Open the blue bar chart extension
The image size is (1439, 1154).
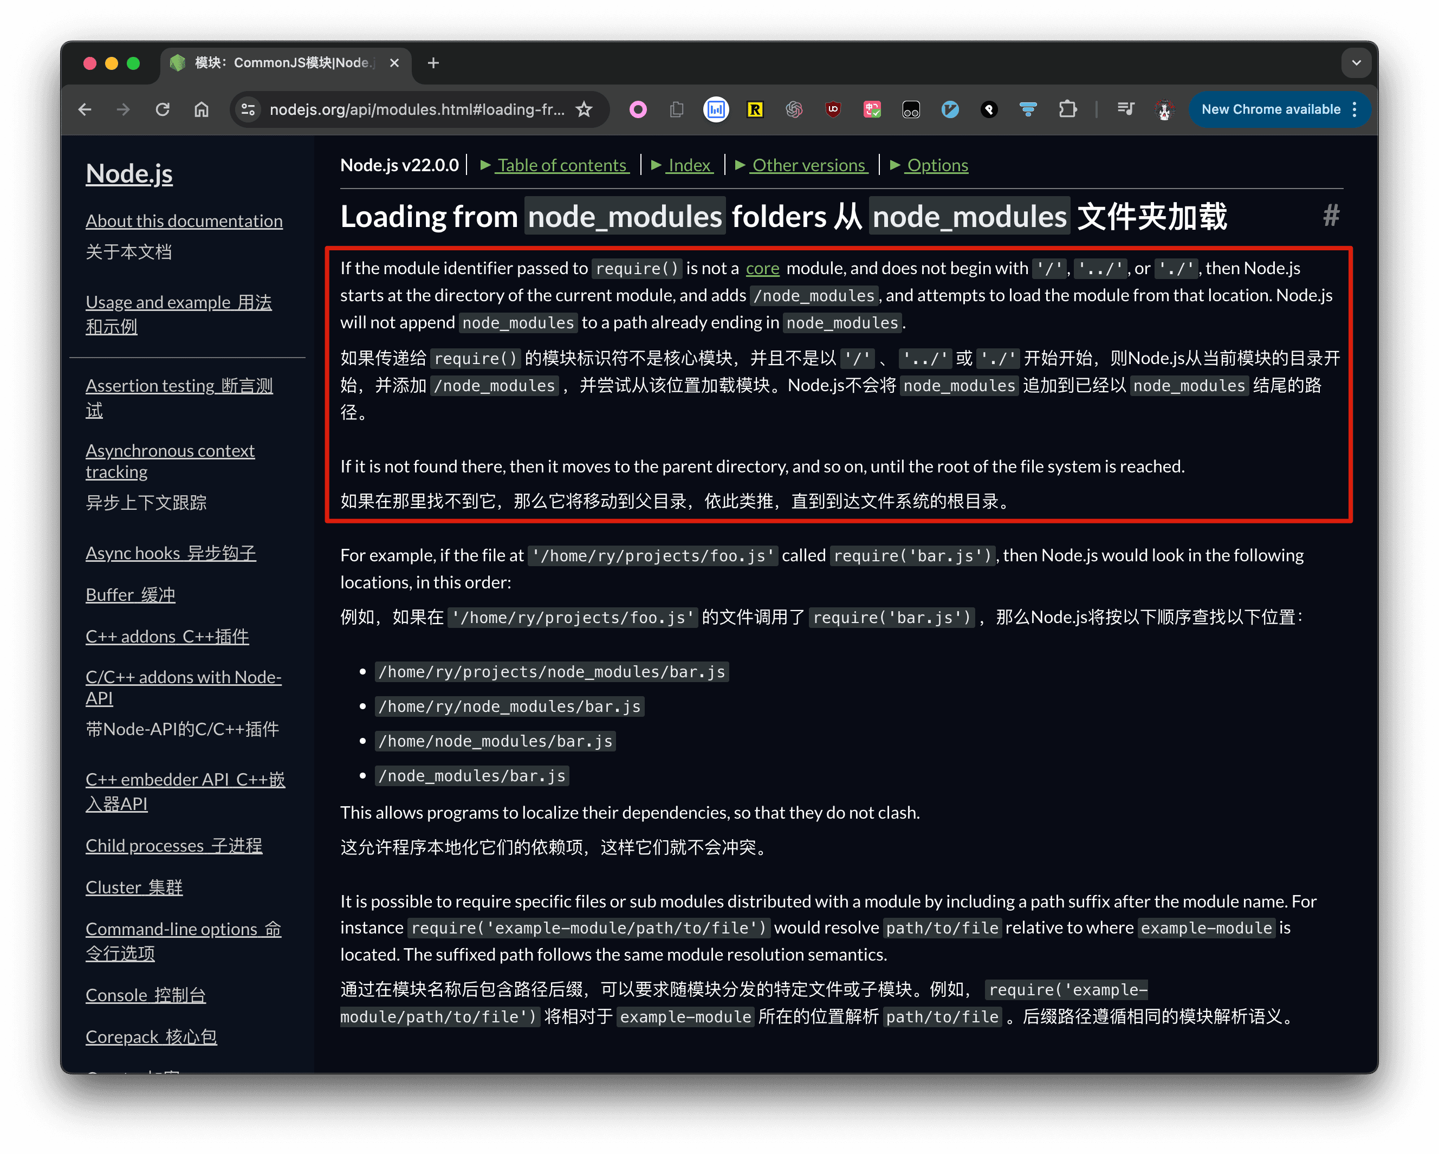point(716,109)
